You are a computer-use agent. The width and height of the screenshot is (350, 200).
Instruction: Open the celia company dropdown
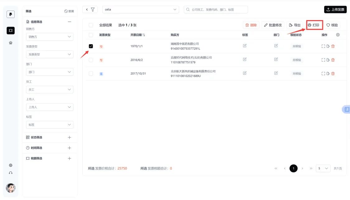[141, 9]
